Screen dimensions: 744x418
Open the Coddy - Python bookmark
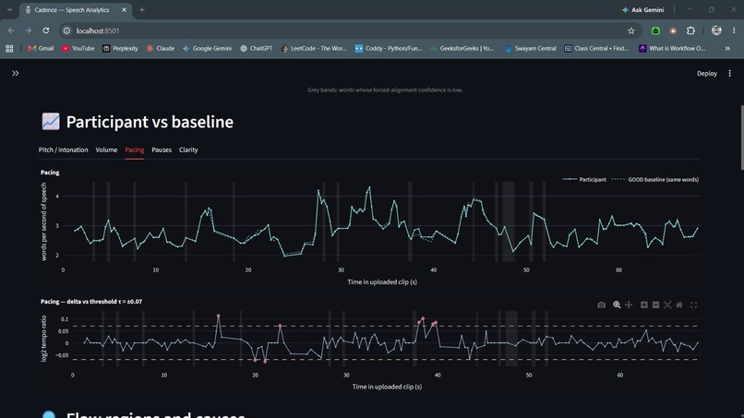[389, 48]
